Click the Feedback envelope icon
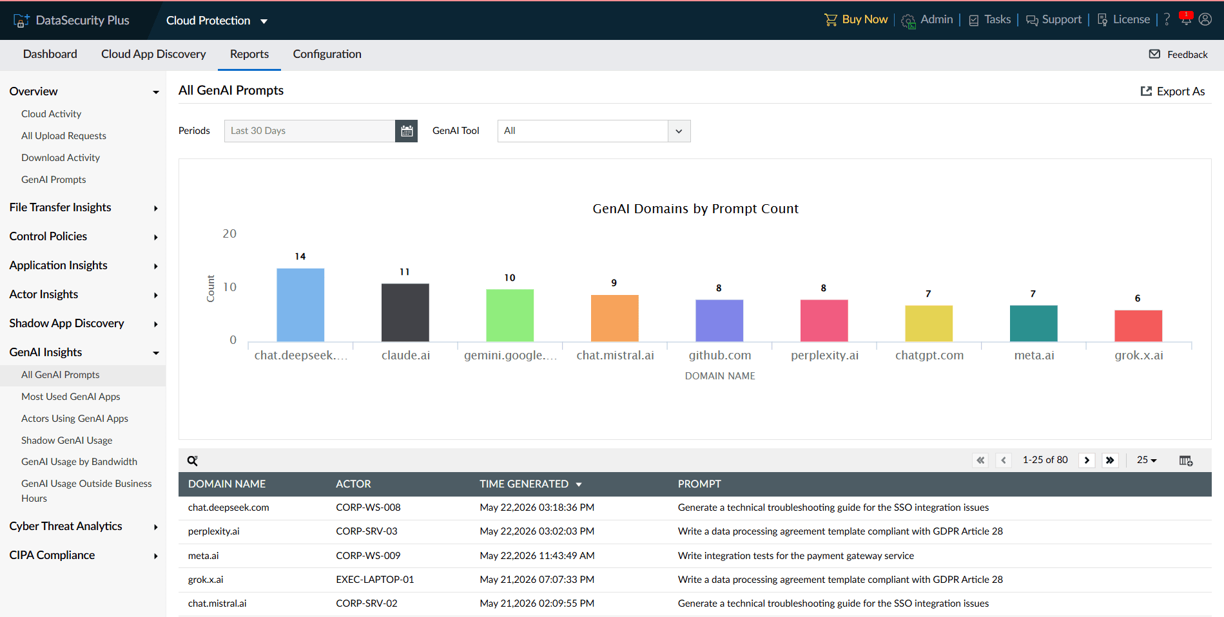1224x617 pixels. [x=1154, y=54]
